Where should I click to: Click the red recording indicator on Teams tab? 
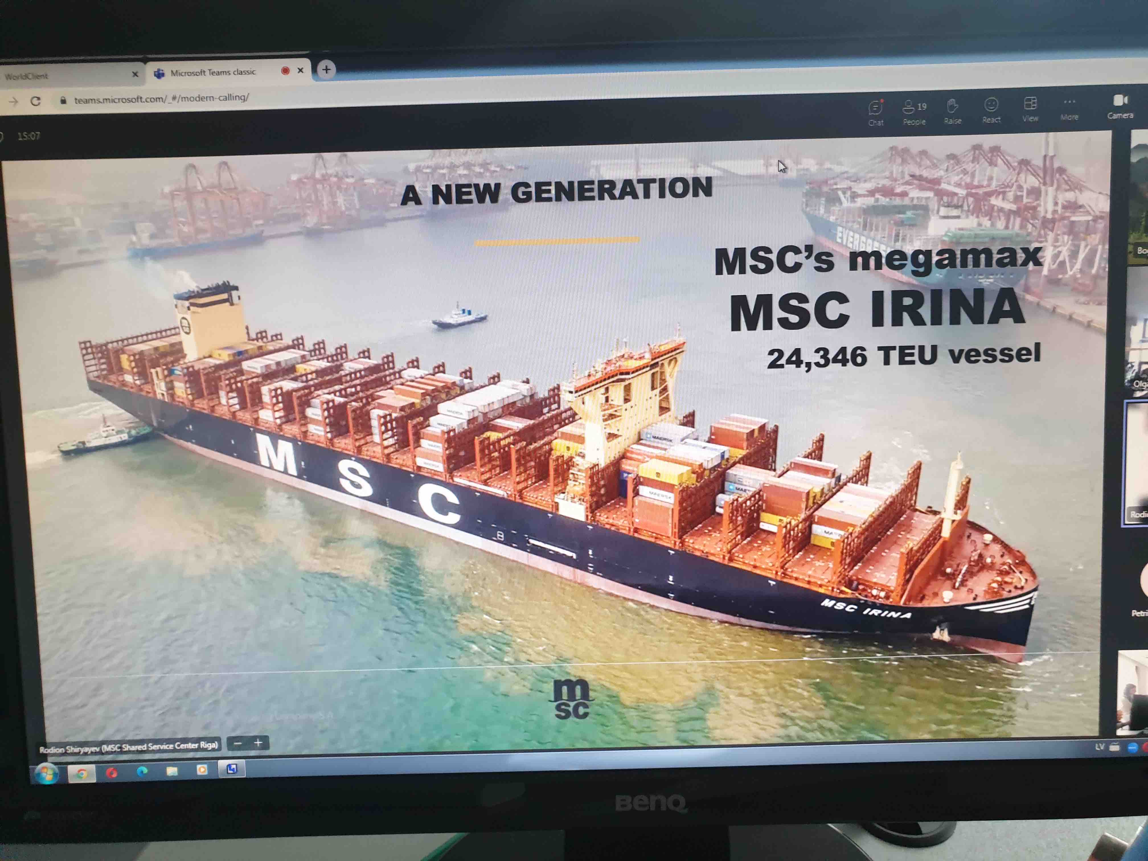[x=285, y=71]
